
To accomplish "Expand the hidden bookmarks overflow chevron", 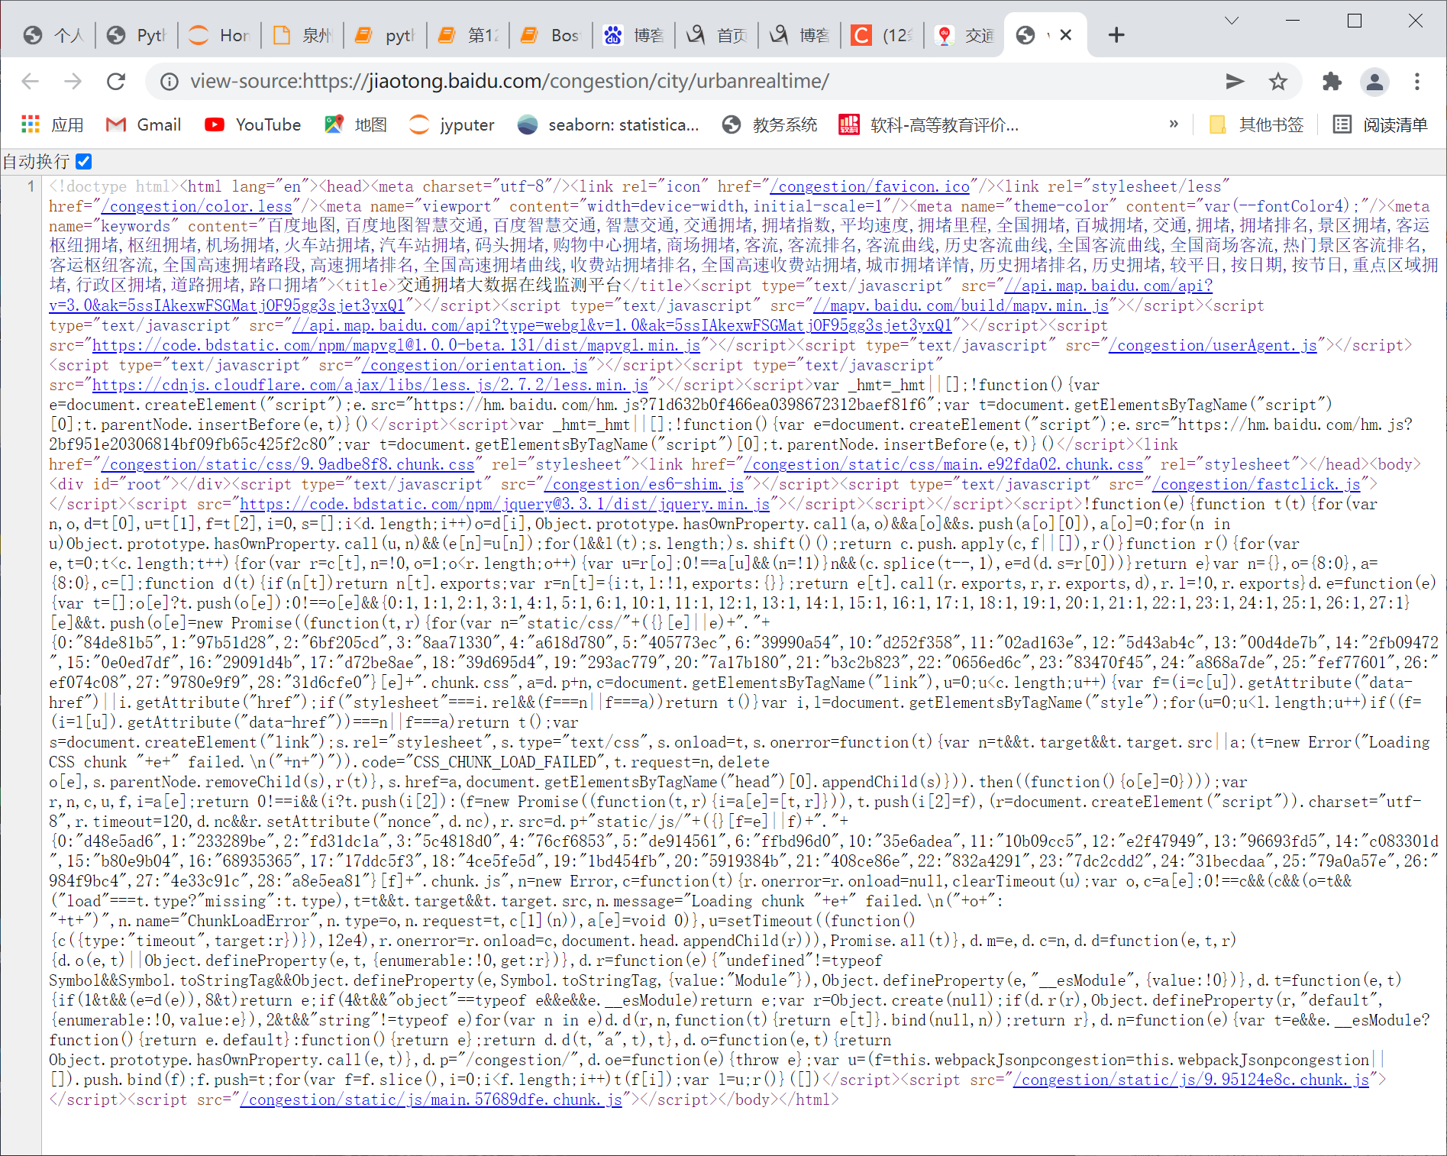I will point(1174,124).
